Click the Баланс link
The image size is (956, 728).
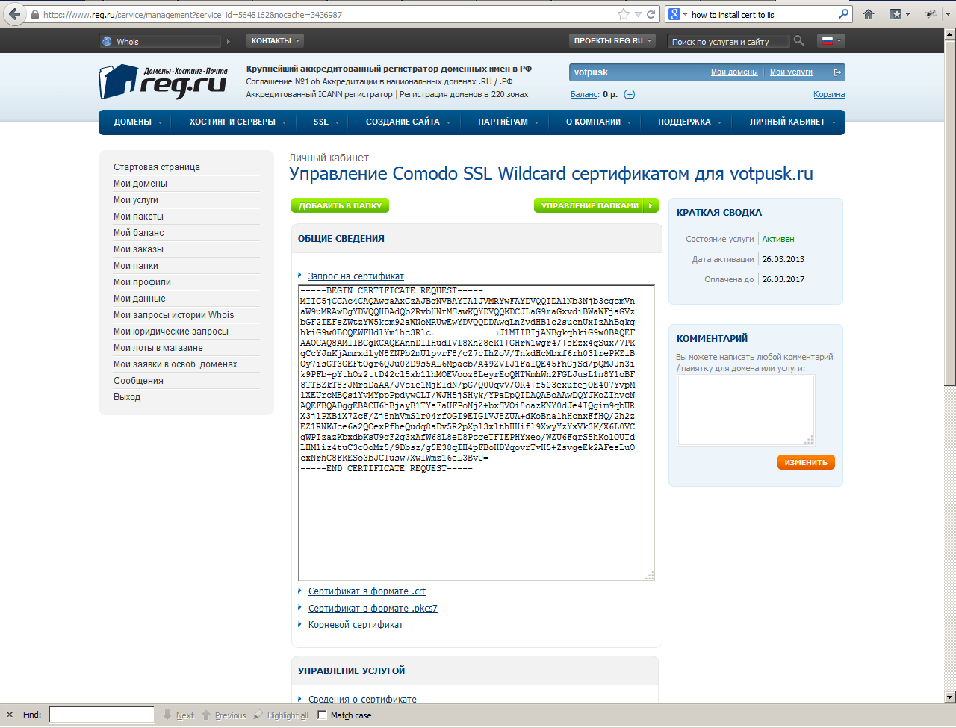coord(584,94)
